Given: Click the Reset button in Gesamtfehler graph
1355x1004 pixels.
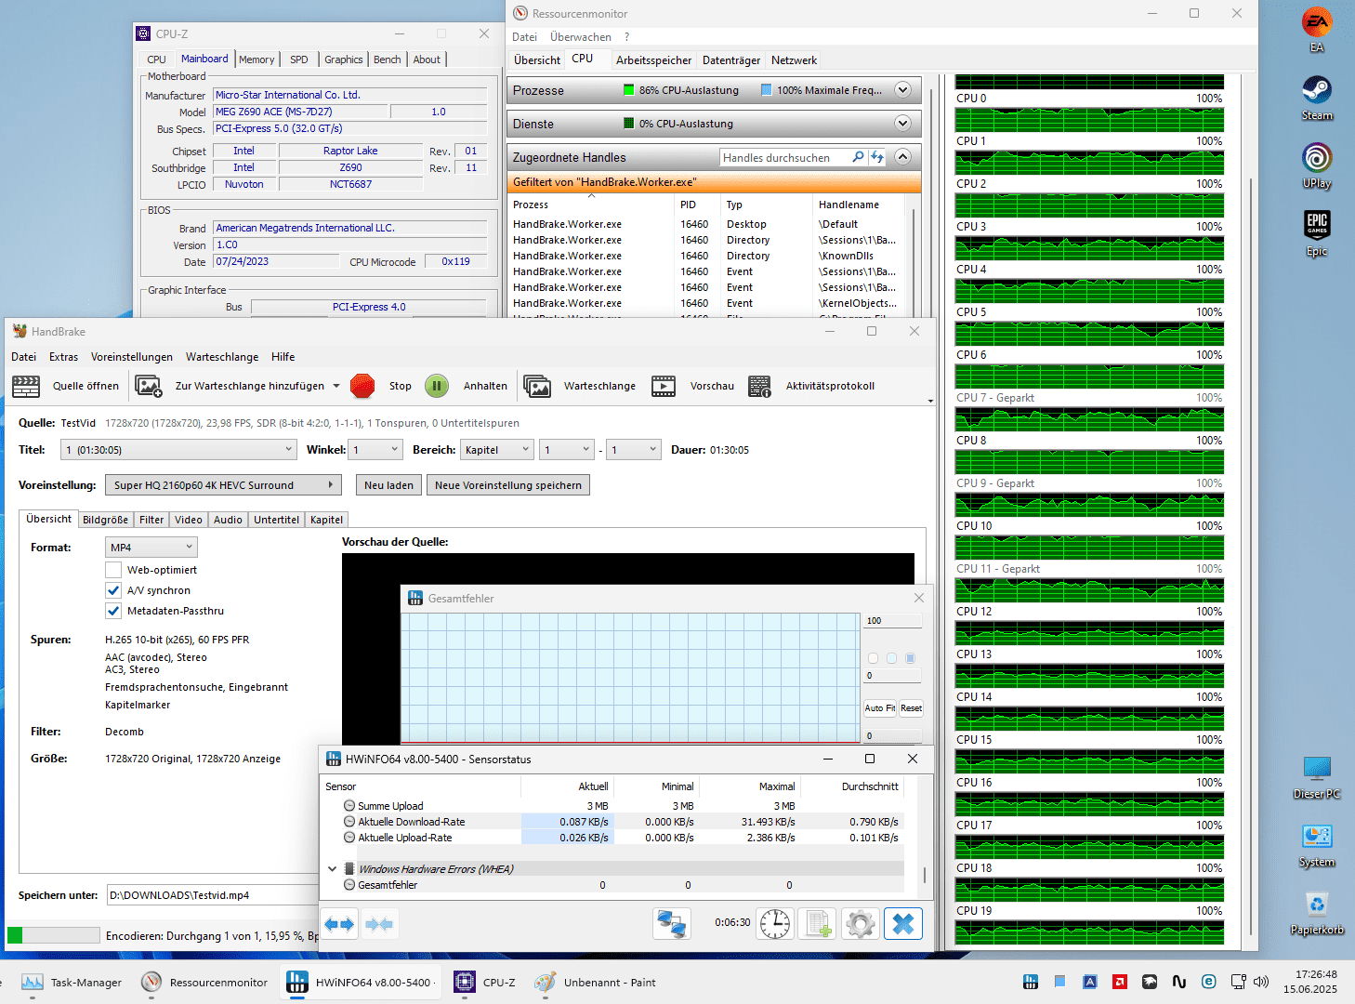Looking at the screenshot, I should [x=911, y=708].
